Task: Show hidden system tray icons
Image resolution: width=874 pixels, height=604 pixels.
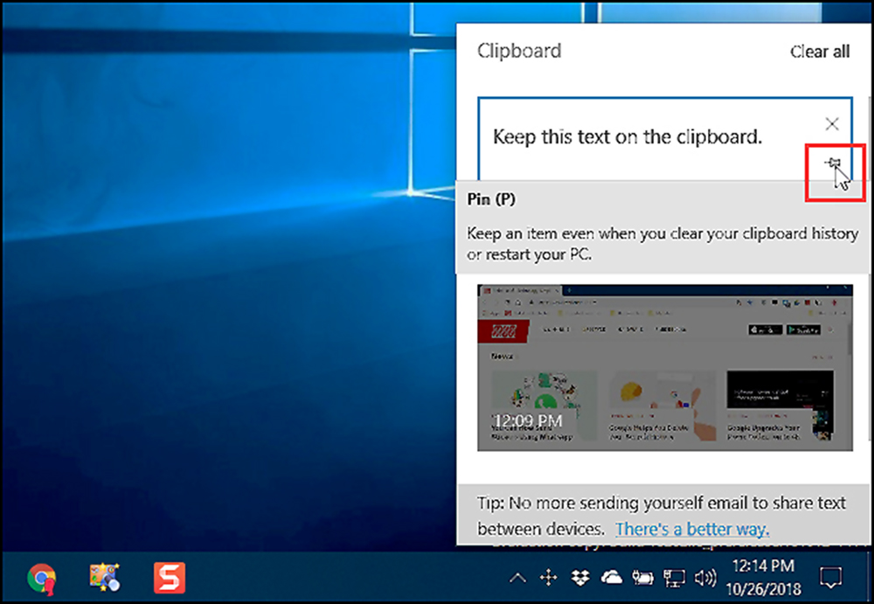Action: pos(518,578)
